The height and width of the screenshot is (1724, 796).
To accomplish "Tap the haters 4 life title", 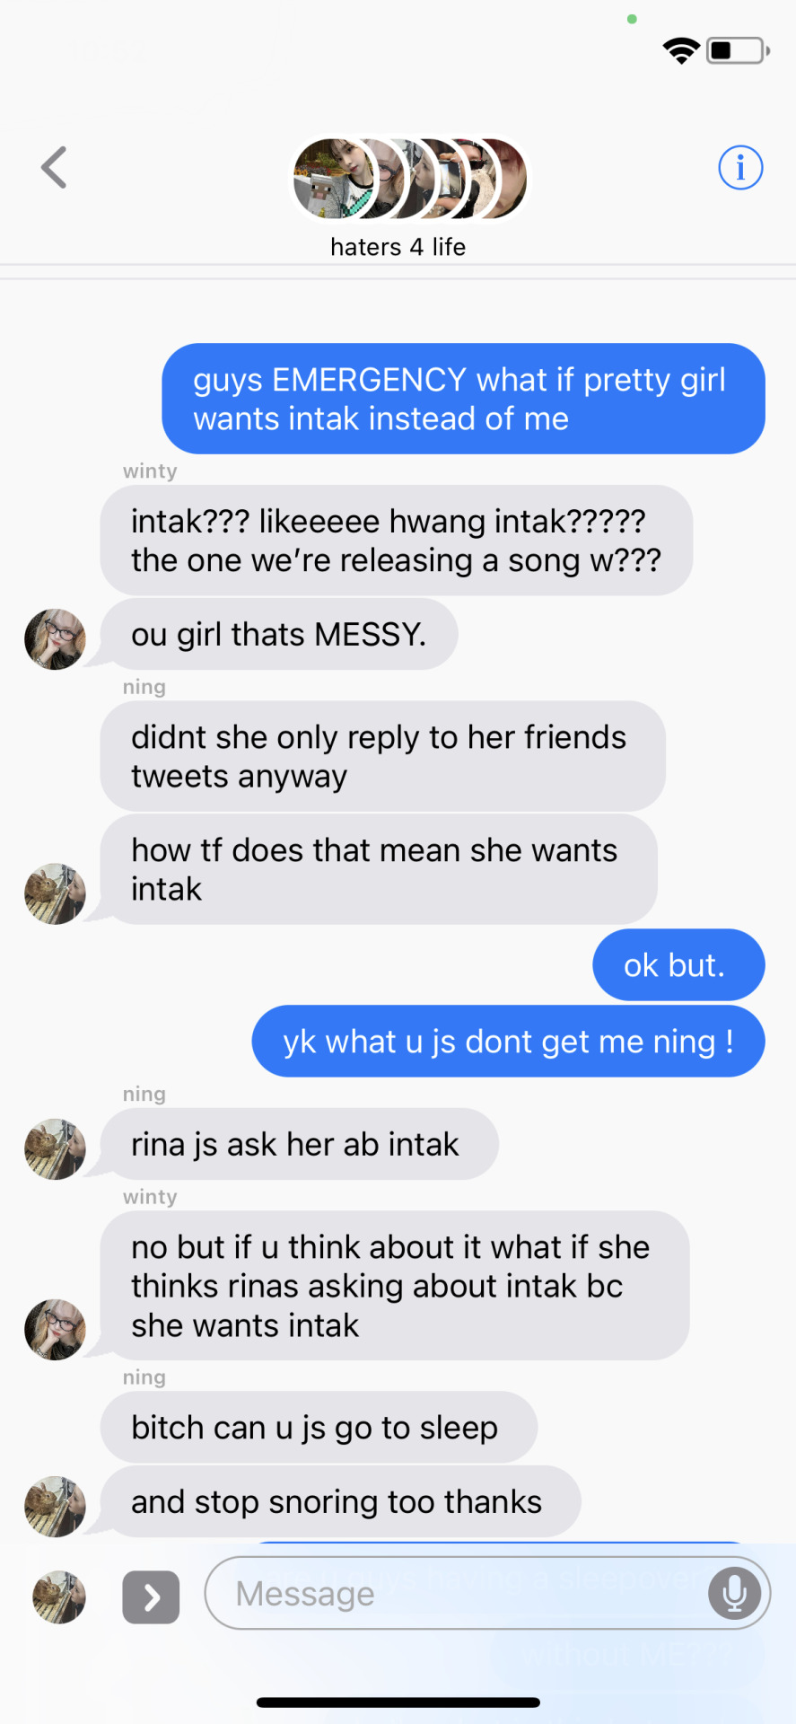I will (x=398, y=247).
